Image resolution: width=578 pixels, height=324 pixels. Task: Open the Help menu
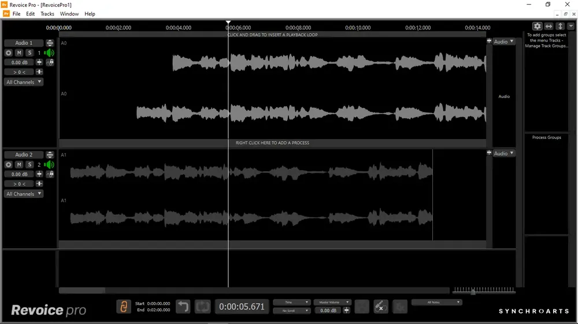click(90, 14)
